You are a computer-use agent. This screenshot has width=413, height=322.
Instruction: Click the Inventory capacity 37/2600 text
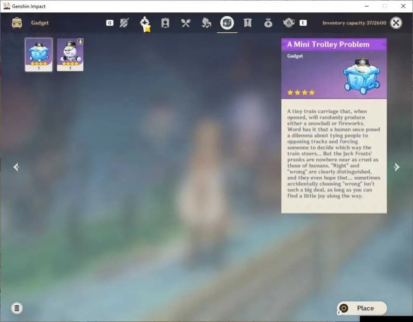(x=354, y=23)
